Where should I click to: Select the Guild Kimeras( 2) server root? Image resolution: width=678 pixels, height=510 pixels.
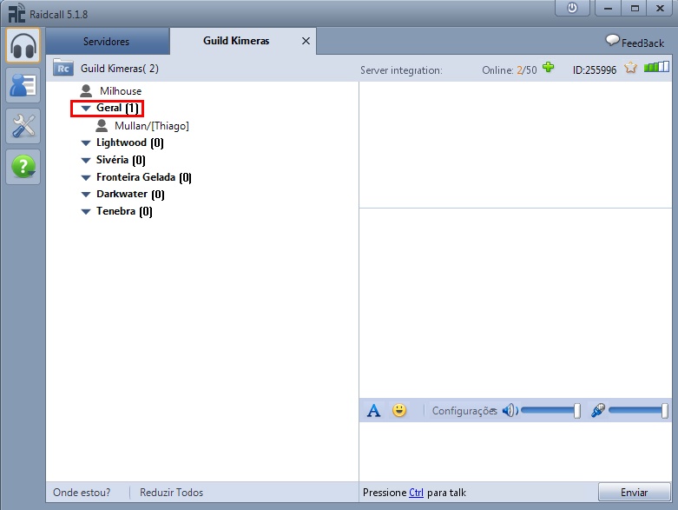coord(119,69)
